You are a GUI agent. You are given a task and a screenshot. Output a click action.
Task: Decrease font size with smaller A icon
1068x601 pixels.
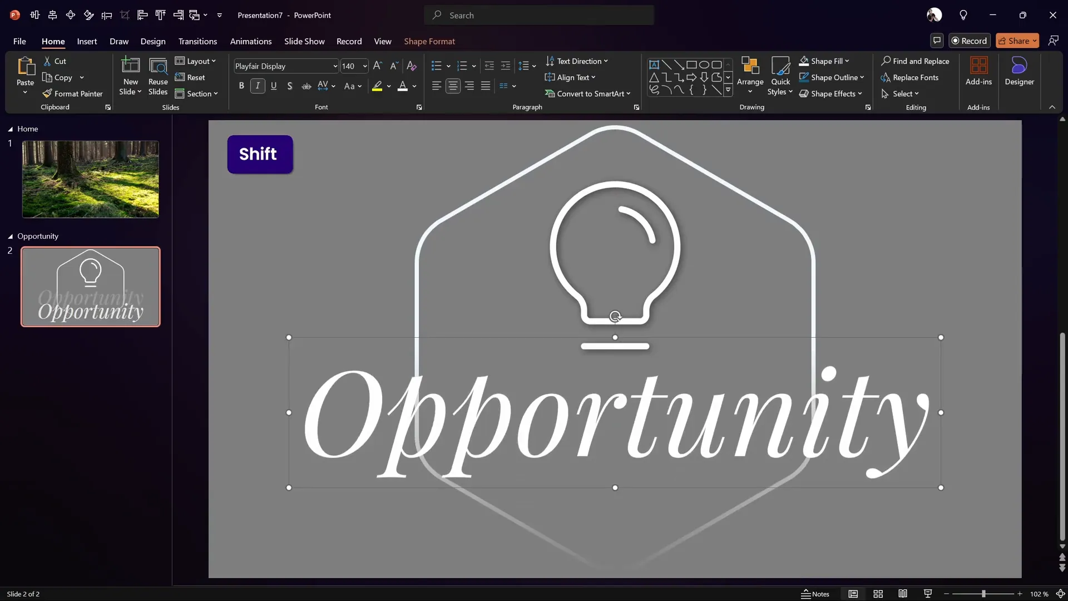pyautogui.click(x=394, y=66)
